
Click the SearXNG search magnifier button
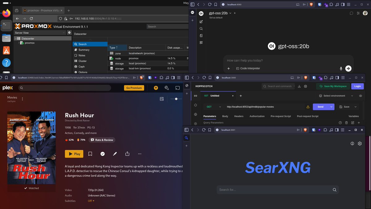(x=335, y=190)
